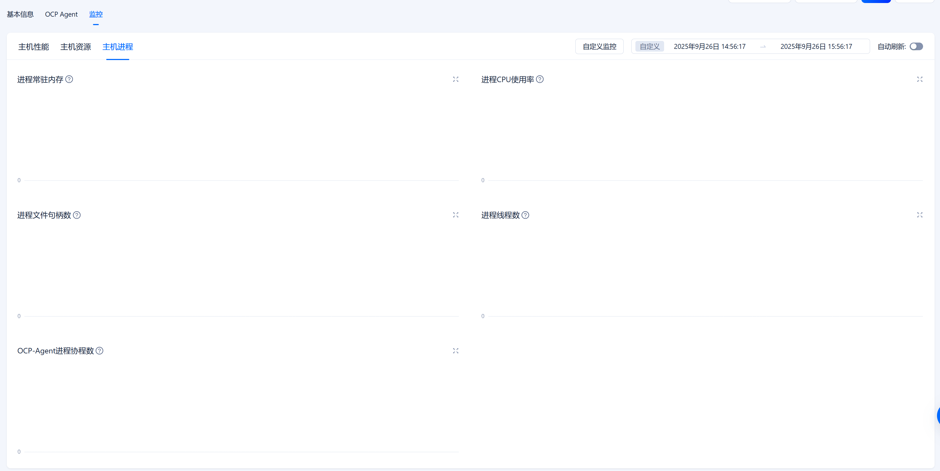The image size is (940, 471).
Task: Click the OCP-Agent进程协程数 chart title
Action: (55, 350)
